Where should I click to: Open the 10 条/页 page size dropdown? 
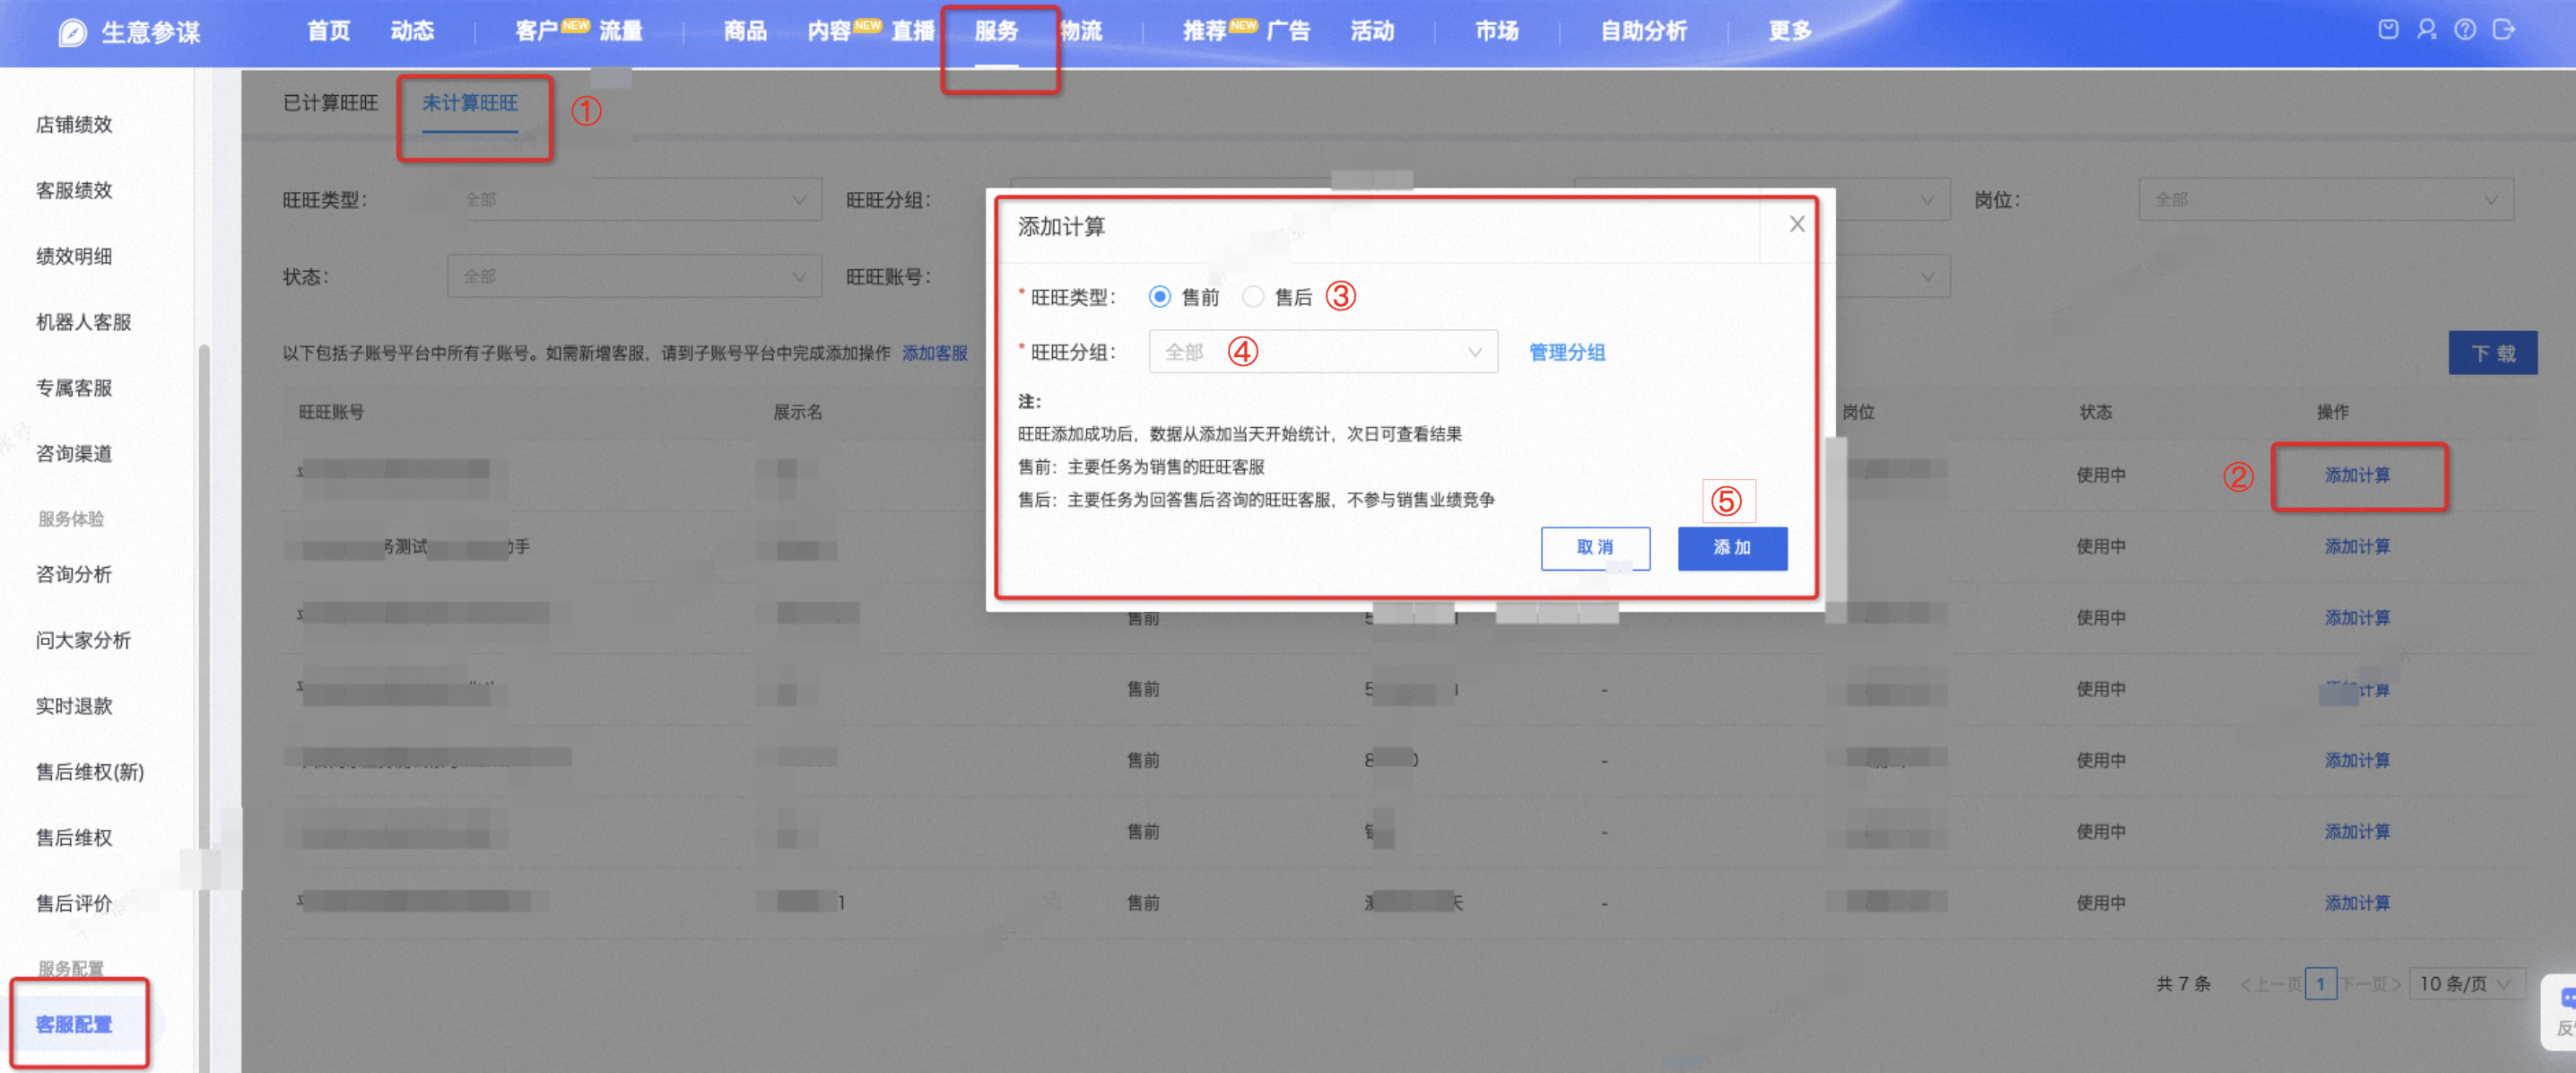pyautogui.click(x=2467, y=984)
